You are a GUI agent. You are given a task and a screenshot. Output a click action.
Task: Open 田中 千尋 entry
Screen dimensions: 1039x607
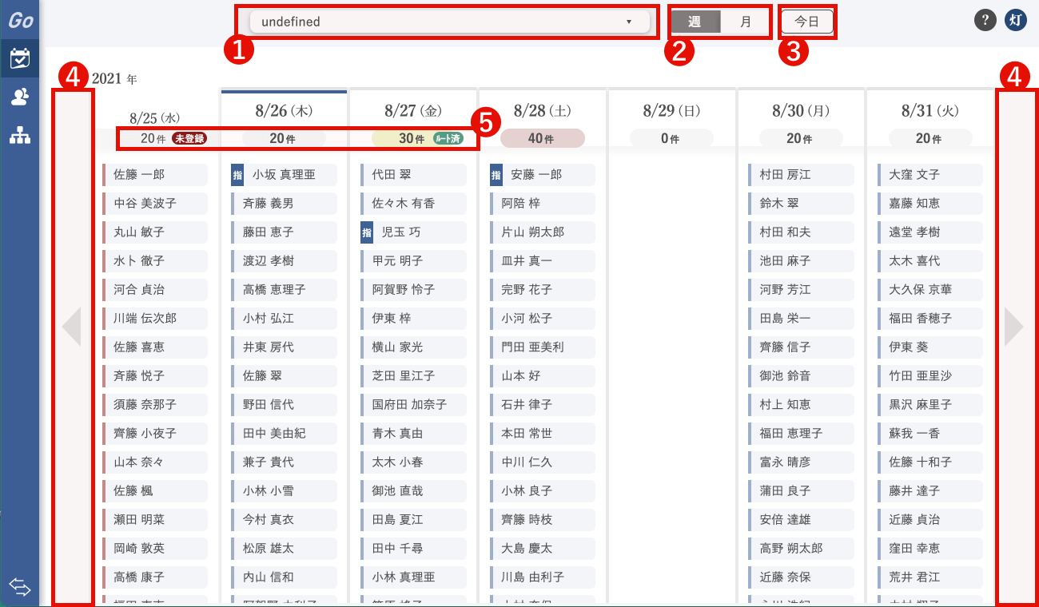point(413,549)
